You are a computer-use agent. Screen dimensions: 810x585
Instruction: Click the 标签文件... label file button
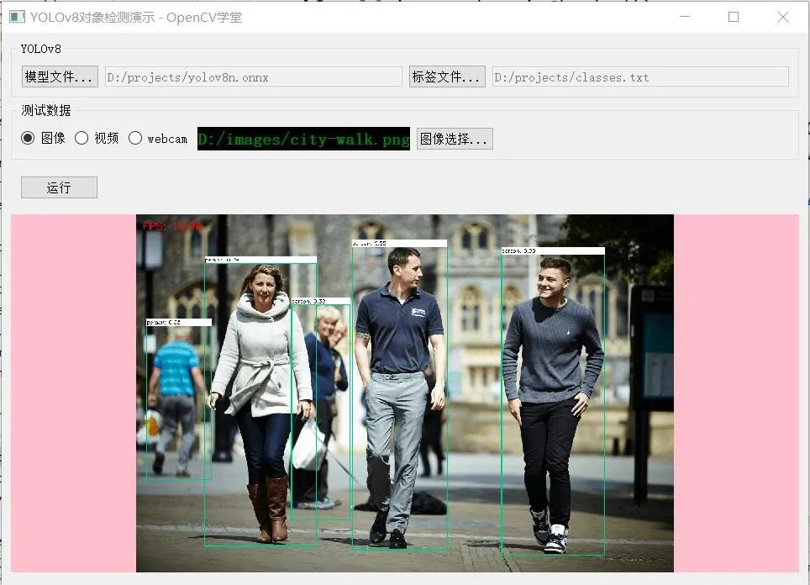coord(447,76)
